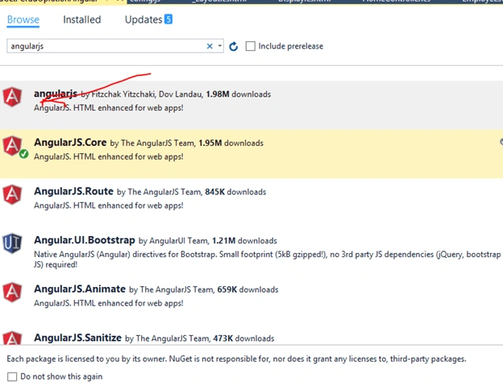Click the 659K downloads text
The image size is (503, 386).
(x=247, y=290)
